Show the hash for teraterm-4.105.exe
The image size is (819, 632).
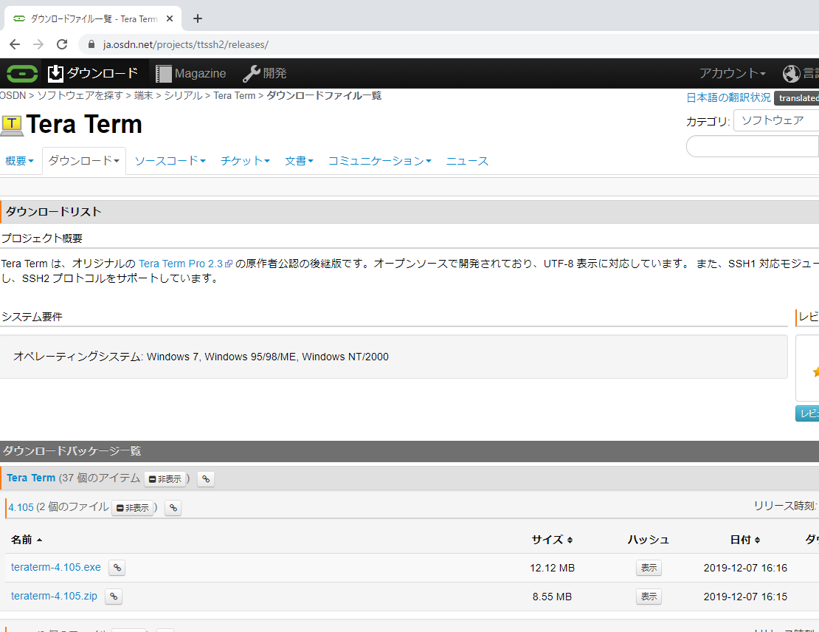[649, 567]
